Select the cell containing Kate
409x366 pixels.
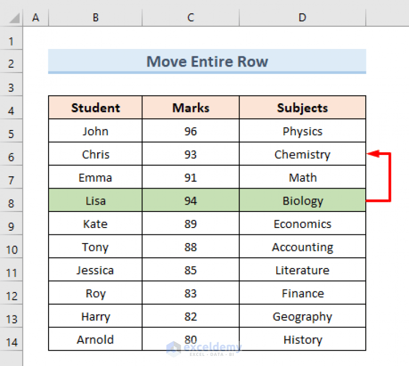[95, 223]
